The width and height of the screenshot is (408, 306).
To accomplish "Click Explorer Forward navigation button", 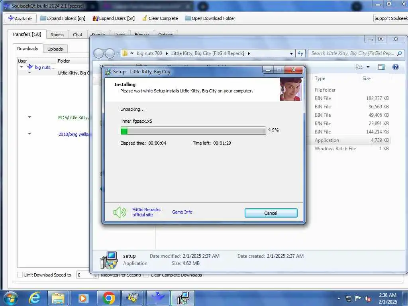I will (x=110, y=54).
